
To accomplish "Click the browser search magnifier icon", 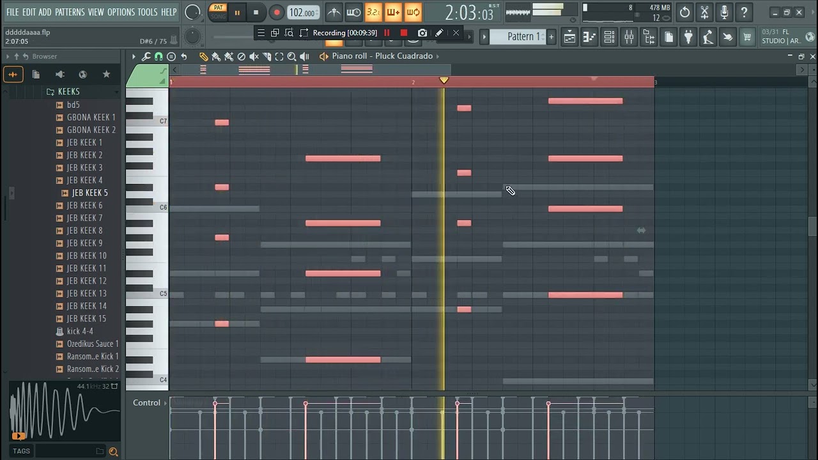I will coord(113,452).
